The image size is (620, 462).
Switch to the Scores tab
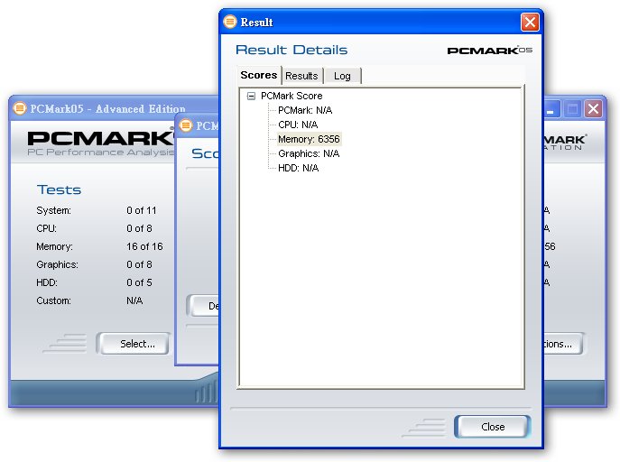click(x=259, y=76)
